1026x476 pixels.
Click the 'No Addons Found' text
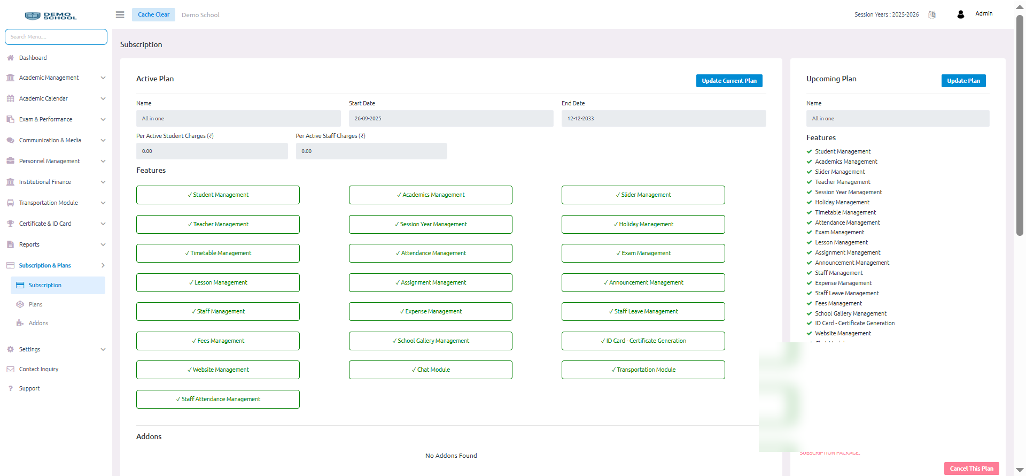point(451,456)
